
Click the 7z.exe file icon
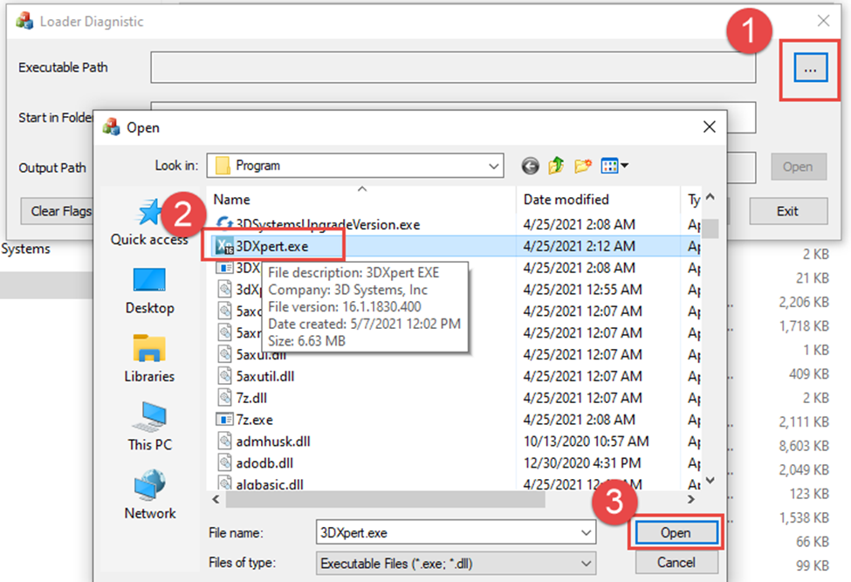pos(224,420)
